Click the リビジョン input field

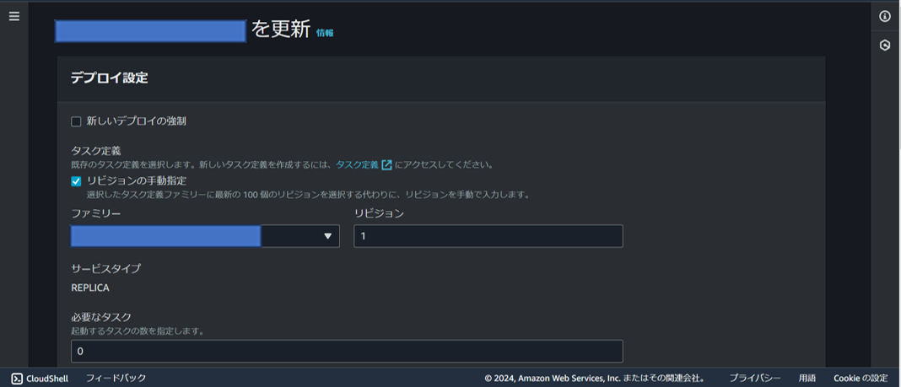point(488,236)
